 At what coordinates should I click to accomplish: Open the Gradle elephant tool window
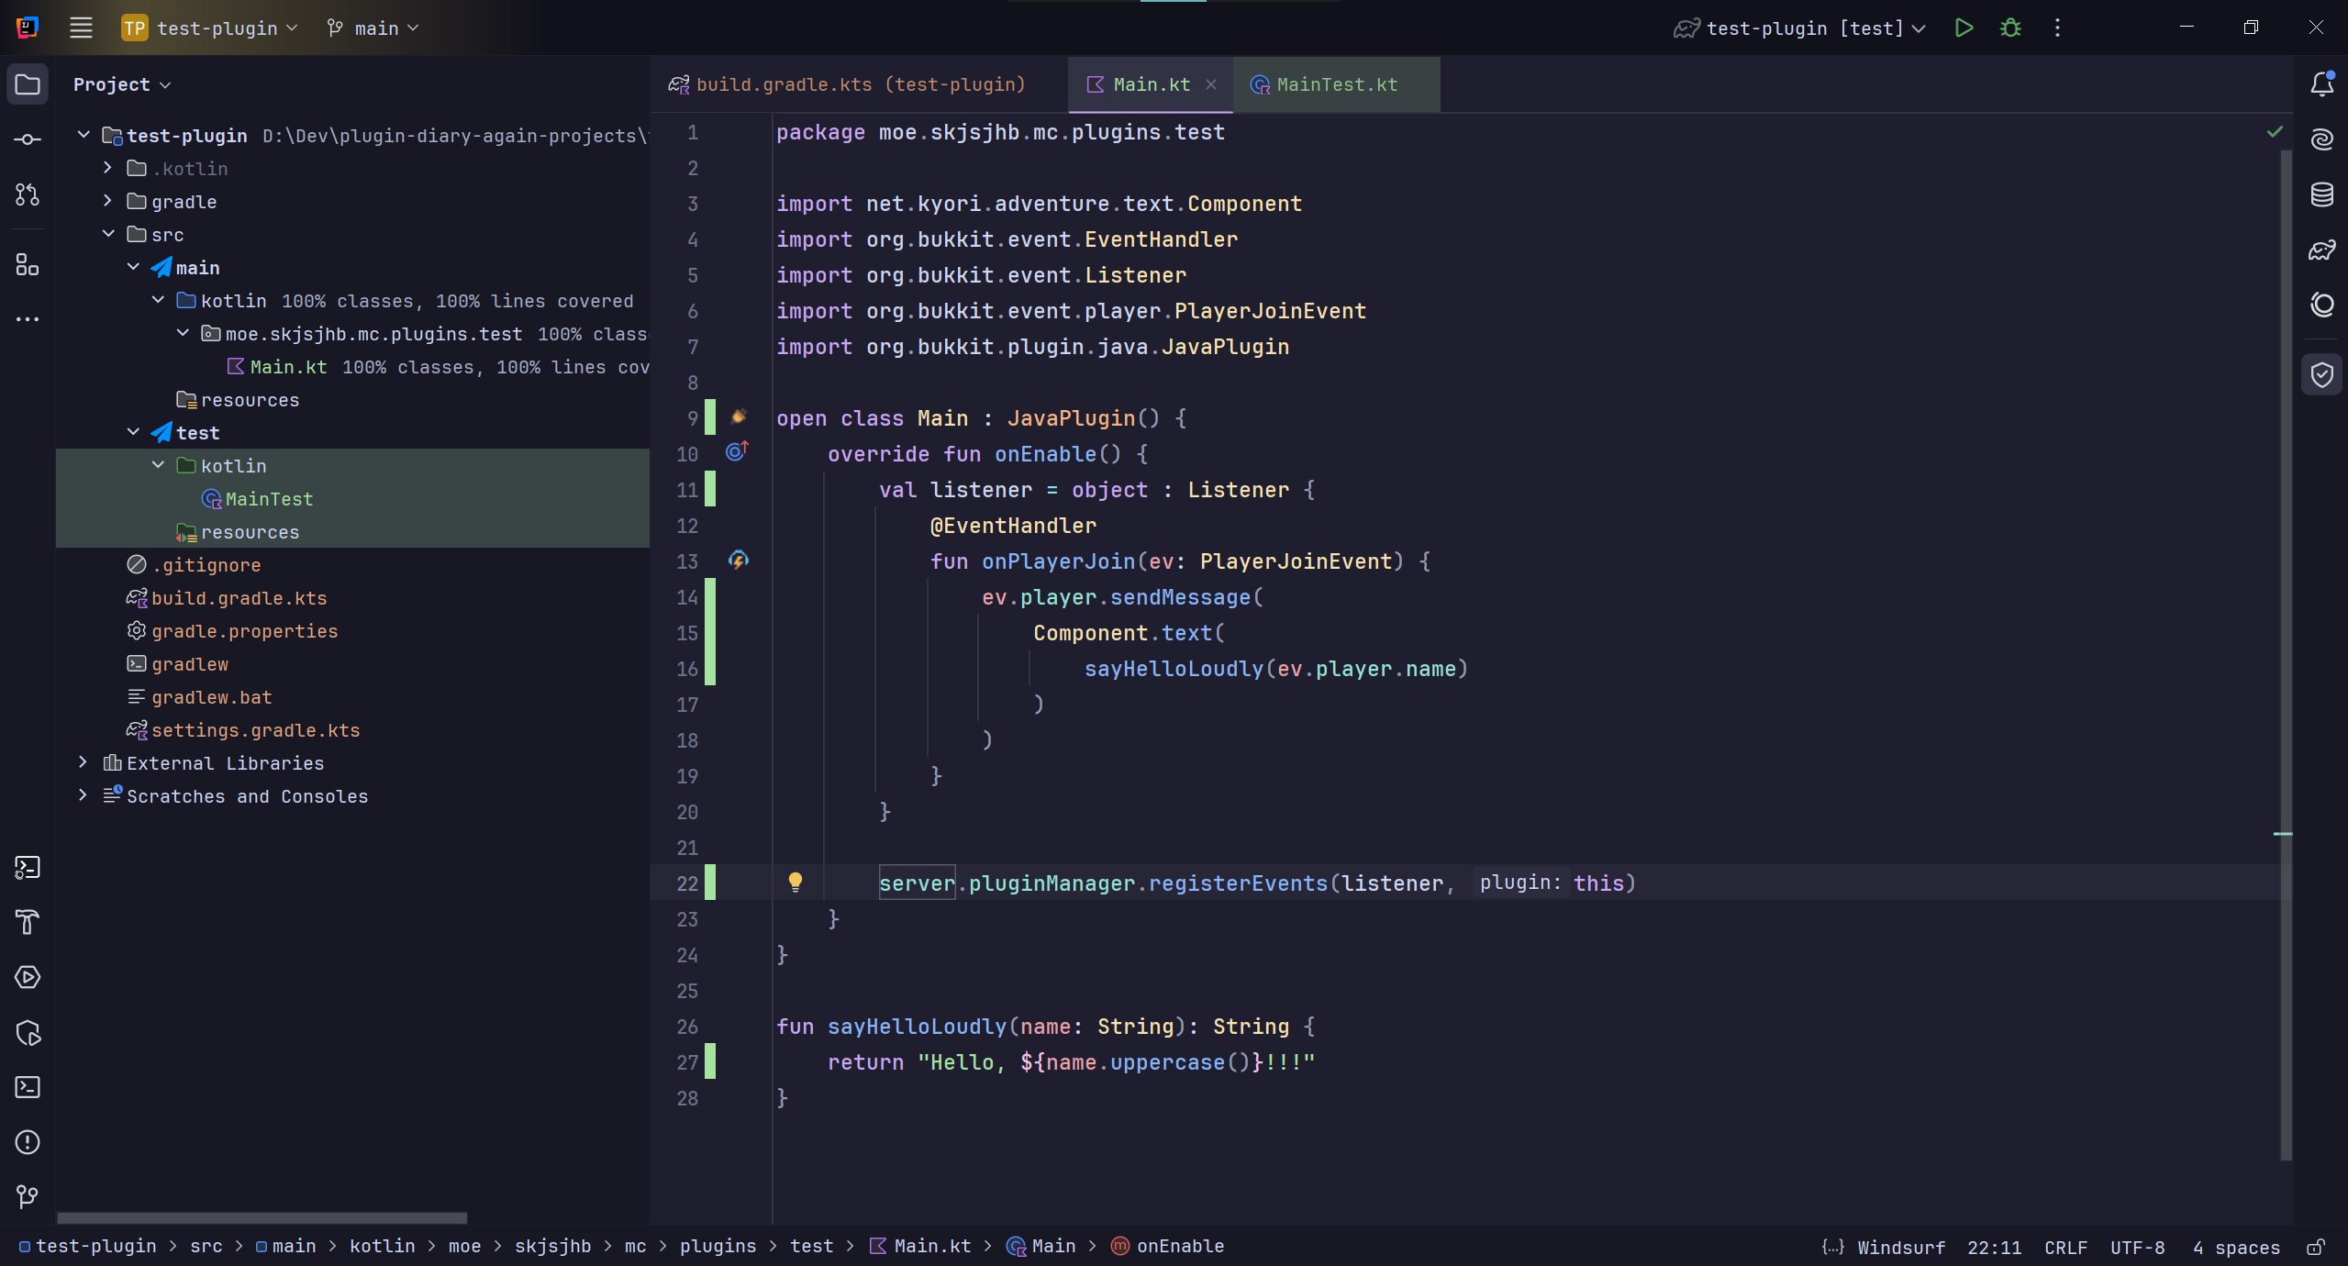pyautogui.click(x=2321, y=250)
